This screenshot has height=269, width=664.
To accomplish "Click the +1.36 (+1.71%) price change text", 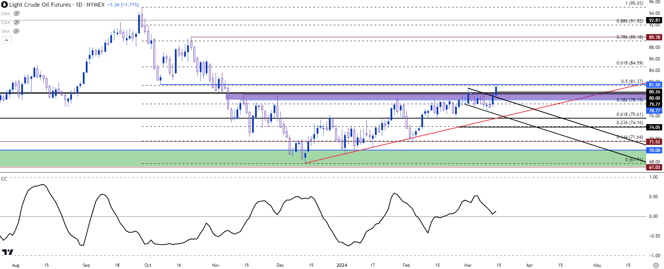I will [x=123, y=5].
